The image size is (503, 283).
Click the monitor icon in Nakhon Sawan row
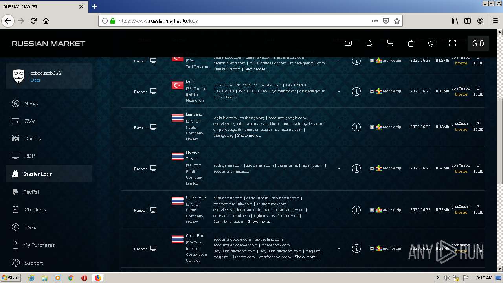point(153,168)
